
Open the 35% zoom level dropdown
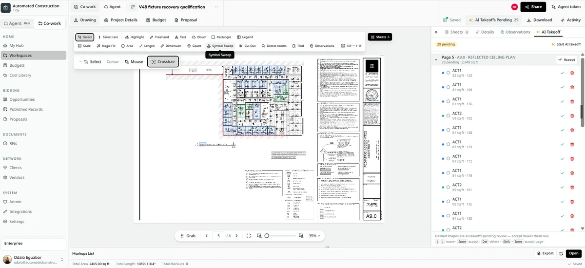(x=314, y=236)
